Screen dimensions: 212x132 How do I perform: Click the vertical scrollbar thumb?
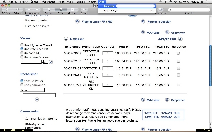[x=211, y=65]
